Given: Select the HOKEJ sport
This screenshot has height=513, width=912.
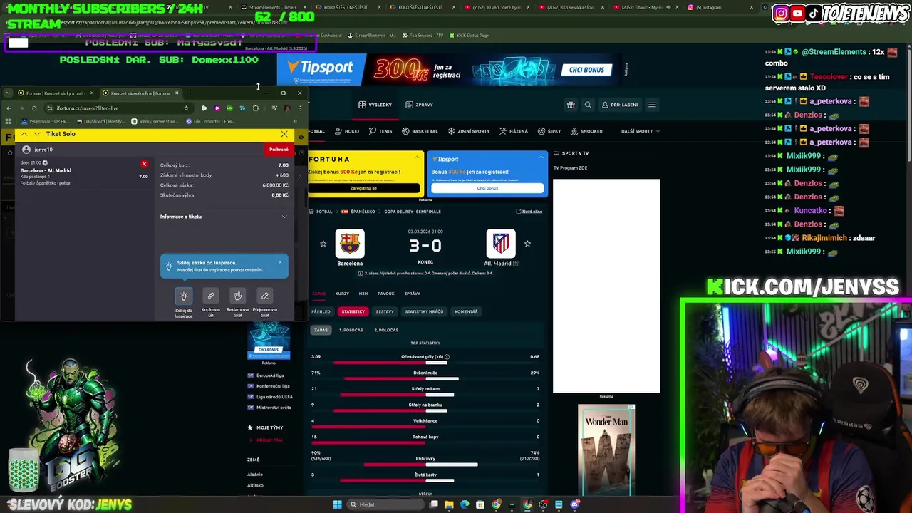Looking at the screenshot, I should (347, 131).
